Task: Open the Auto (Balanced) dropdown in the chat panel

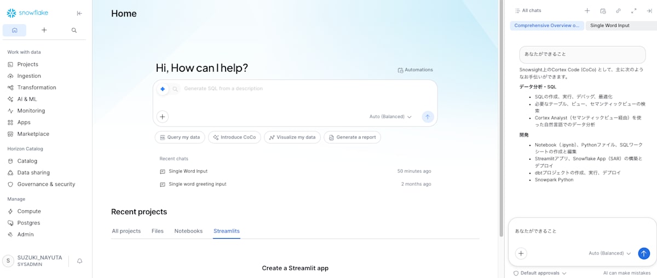Action: coord(609,253)
